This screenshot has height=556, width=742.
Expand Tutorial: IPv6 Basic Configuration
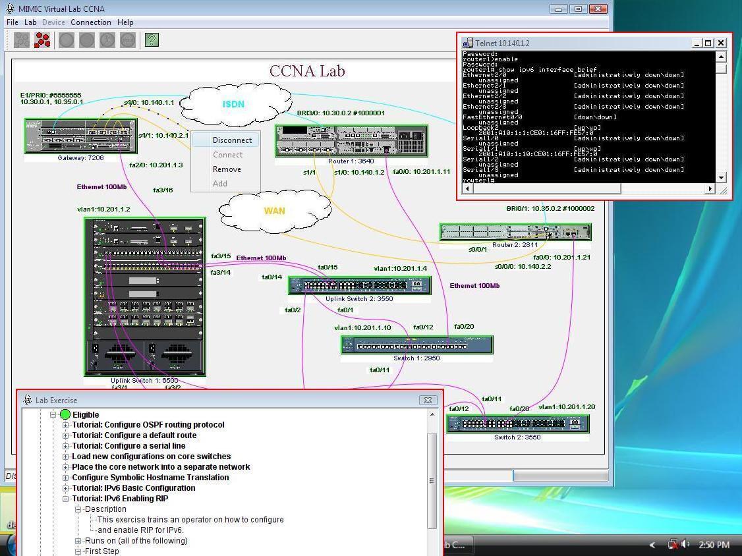[65, 488]
